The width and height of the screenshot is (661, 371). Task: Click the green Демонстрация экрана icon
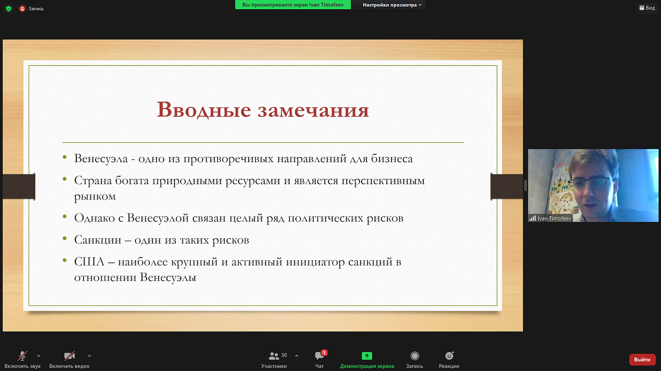coord(367,355)
